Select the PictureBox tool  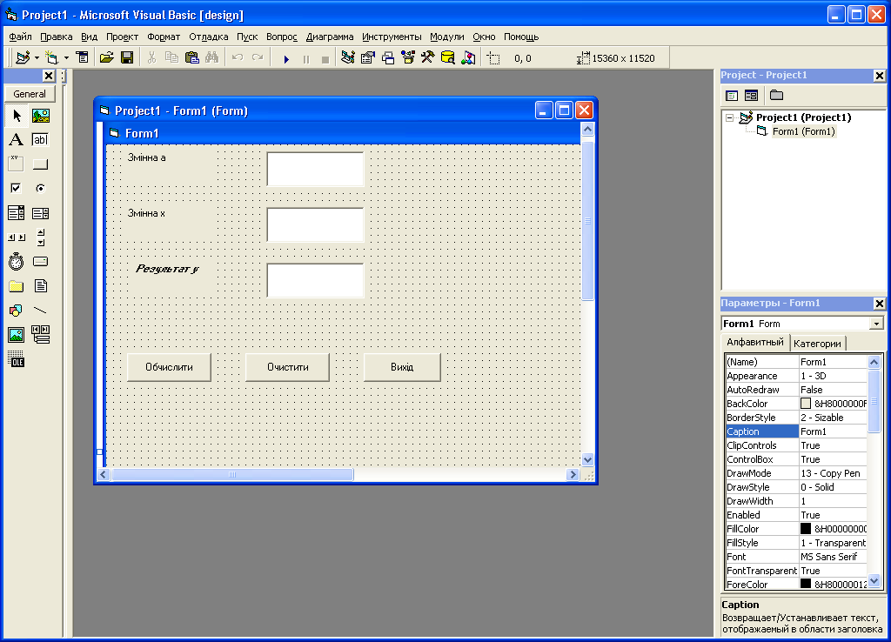click(x=40, y=116)
